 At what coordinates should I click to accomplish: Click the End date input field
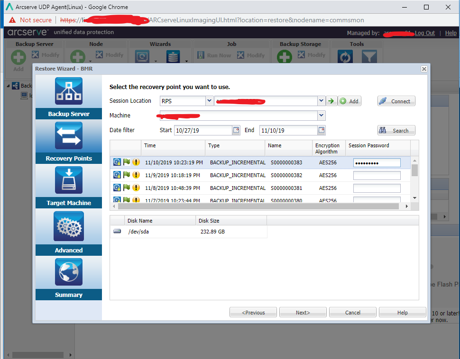288,130
